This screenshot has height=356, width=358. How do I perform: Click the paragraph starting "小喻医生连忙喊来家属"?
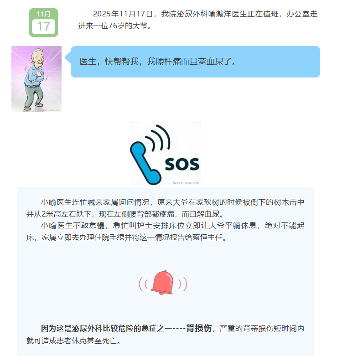[165, 208]
